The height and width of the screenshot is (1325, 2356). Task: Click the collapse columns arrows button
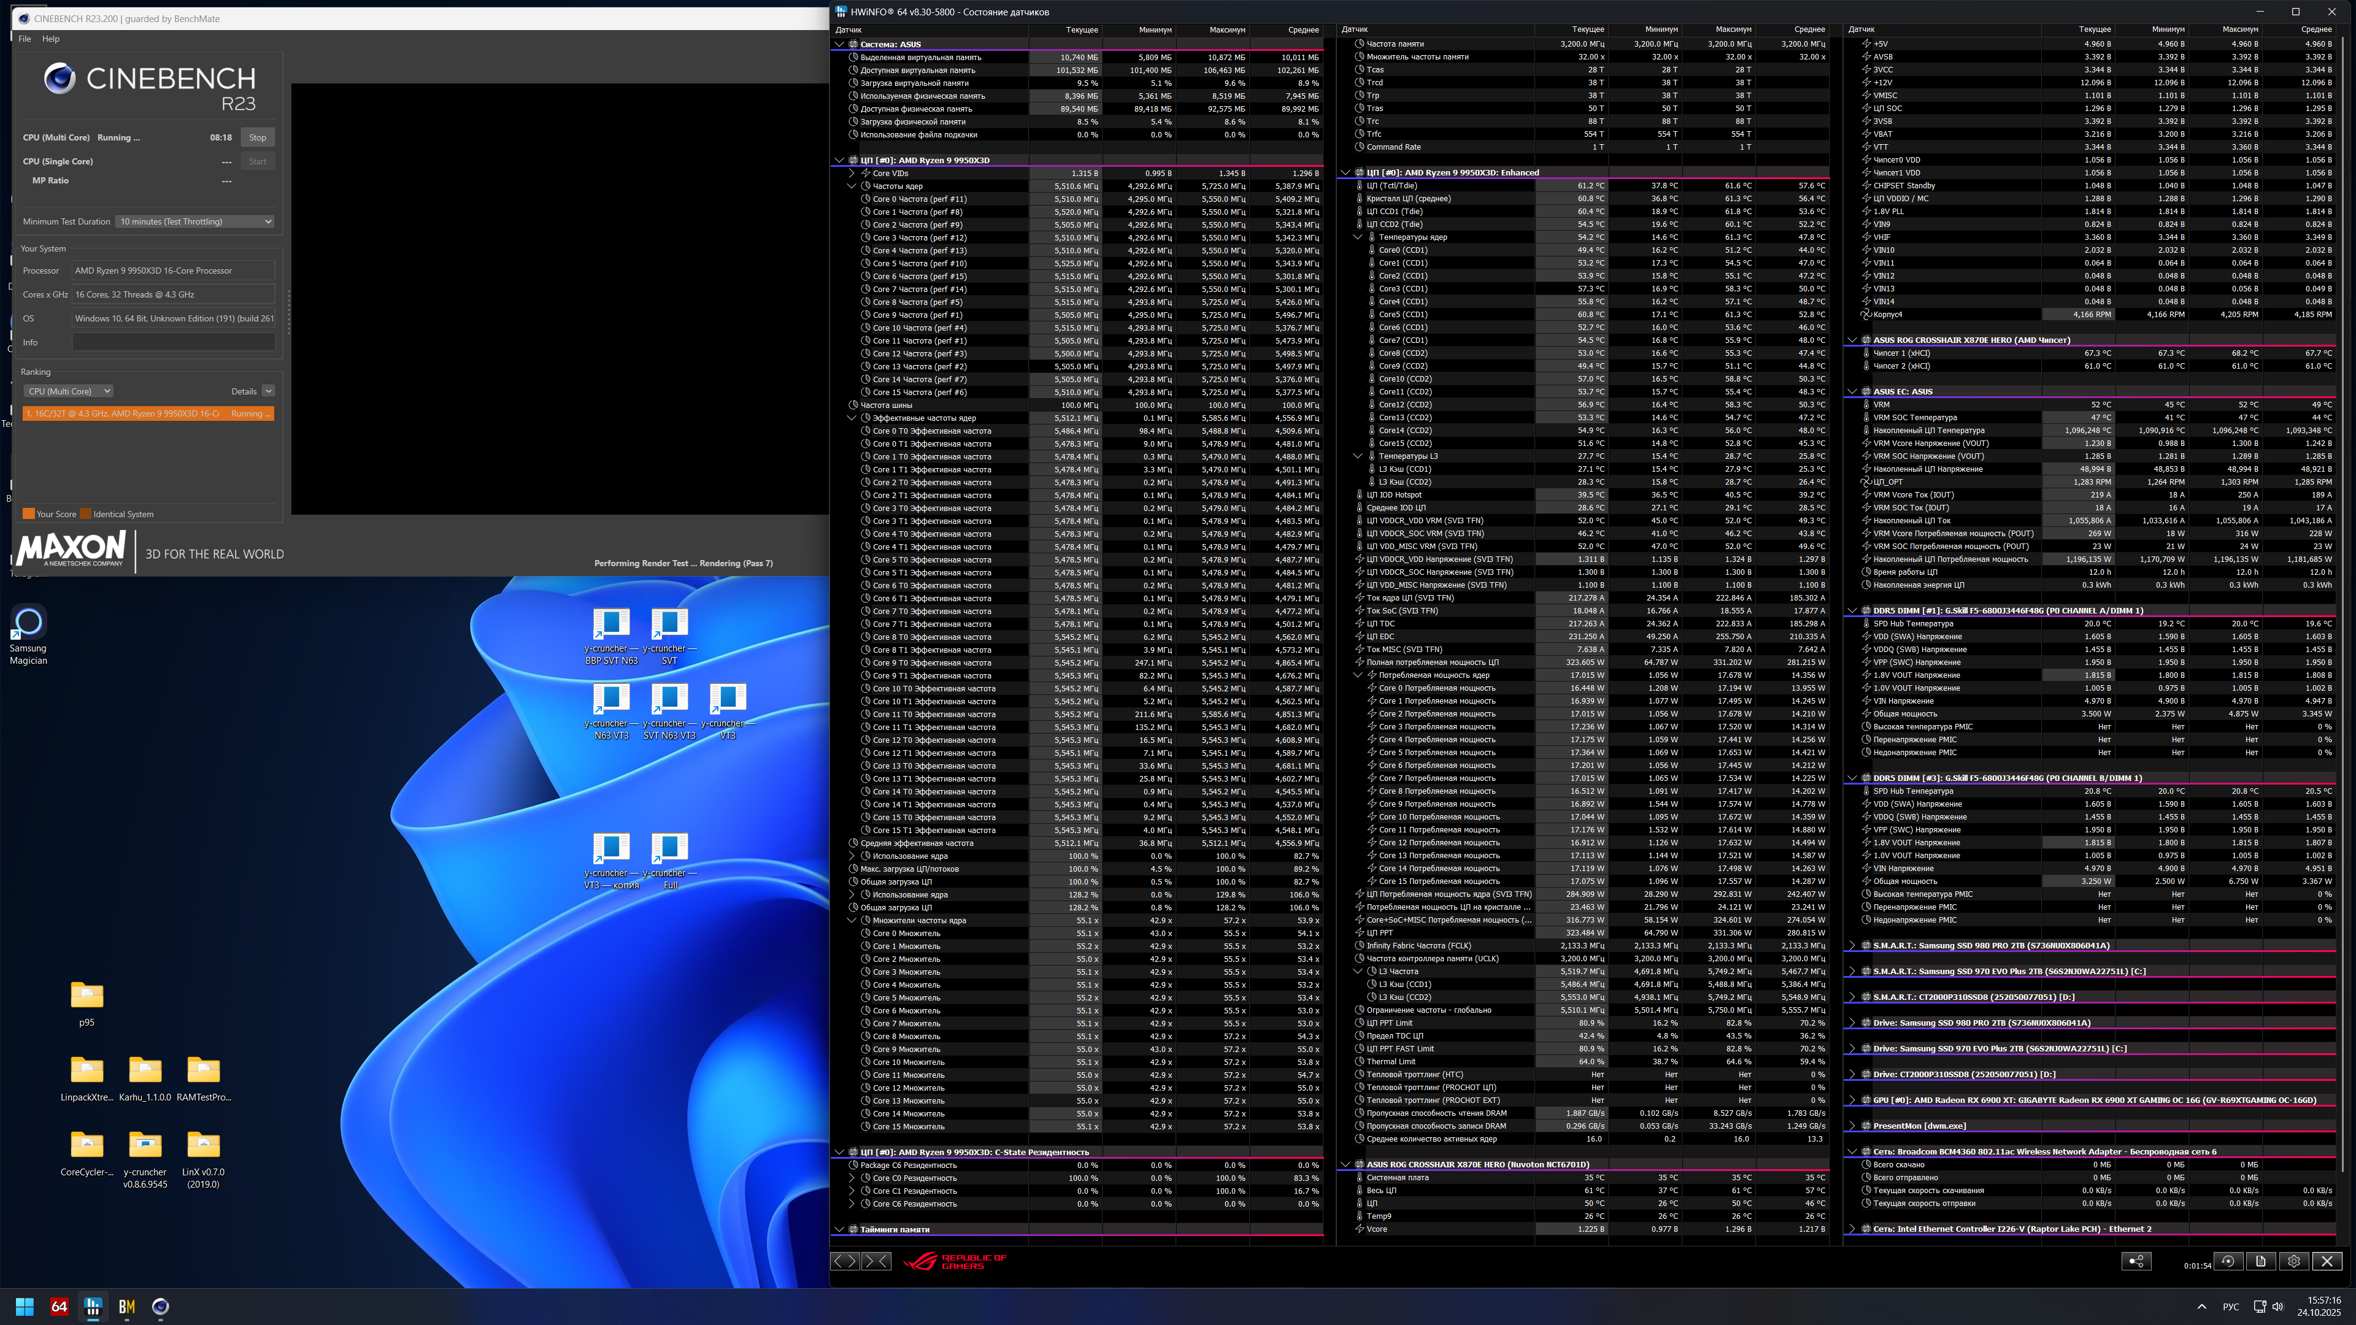point(876,1261)
